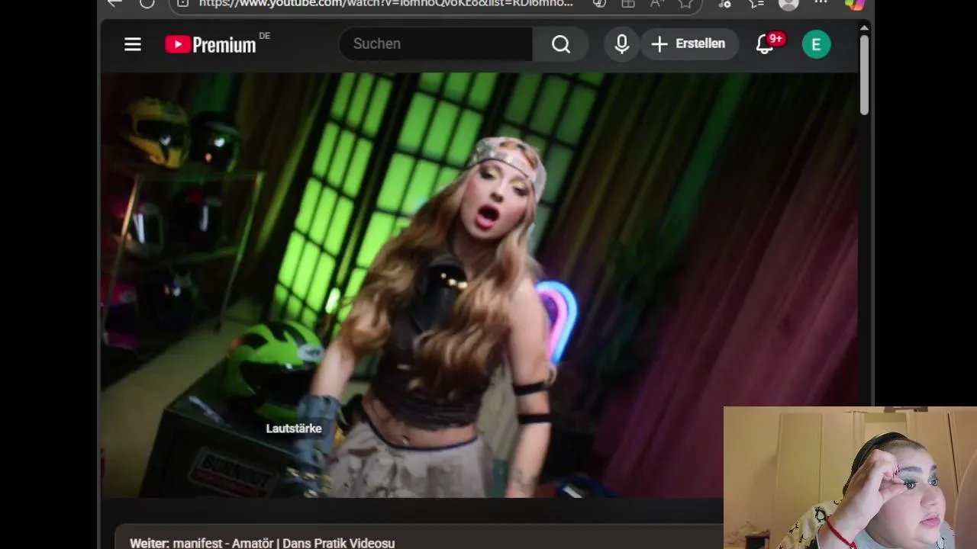Open the YouTube guide hamburger menu
This screenshot has height=549, width=977.
point(133,44)
